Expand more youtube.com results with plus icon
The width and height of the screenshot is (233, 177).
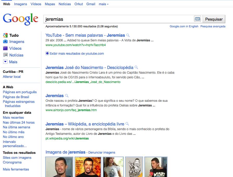47,53
